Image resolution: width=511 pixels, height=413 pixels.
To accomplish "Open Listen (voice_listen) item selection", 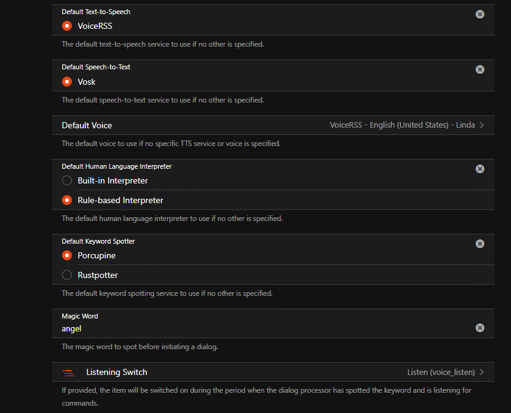I will [x=441, y=372].
